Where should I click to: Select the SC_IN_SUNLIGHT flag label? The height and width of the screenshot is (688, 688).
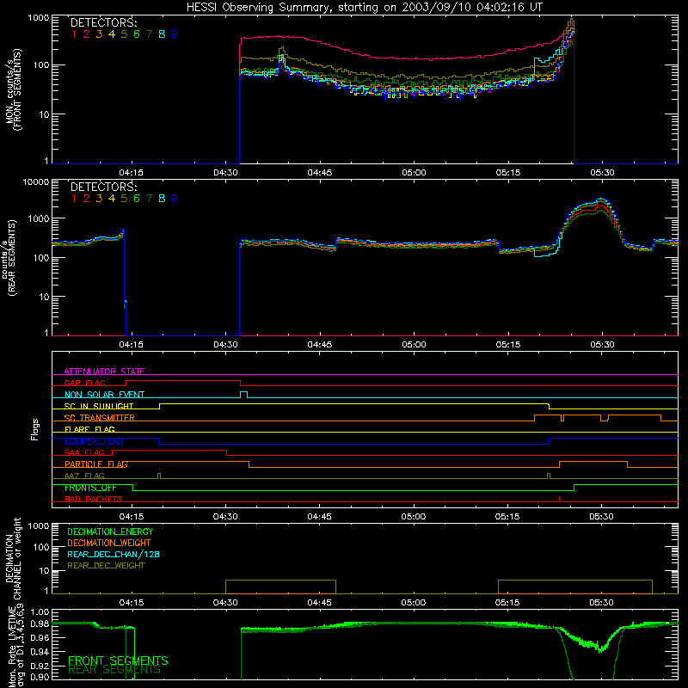tap(99, 406)
